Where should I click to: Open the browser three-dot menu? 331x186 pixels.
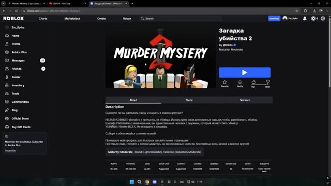(x=327, y=11)
